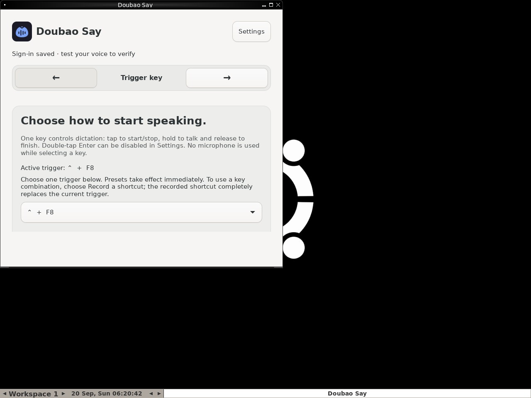
Task: Advance with the right arrow button
Action: (x=227, y=78)
